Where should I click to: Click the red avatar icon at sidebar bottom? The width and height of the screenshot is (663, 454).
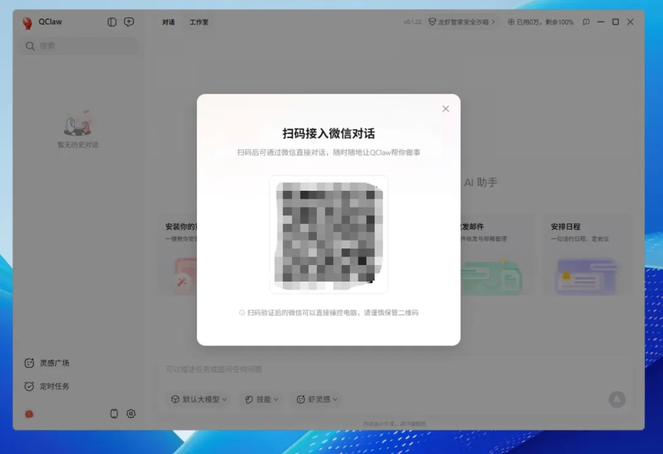tap(29, 414)
